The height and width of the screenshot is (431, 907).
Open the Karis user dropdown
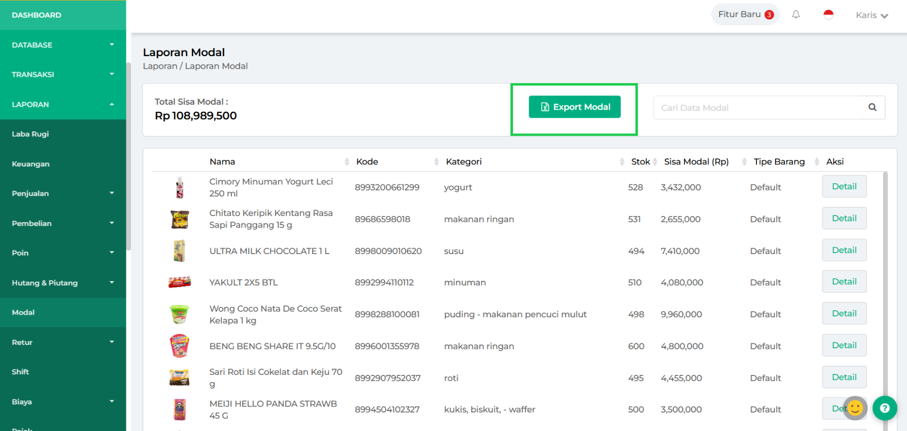pos(871,15)
